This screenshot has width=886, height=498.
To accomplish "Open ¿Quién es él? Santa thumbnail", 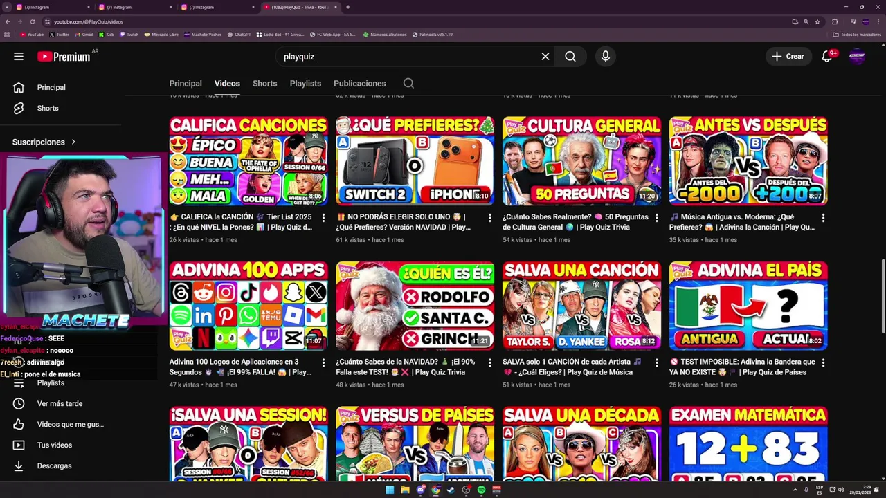I will pos(415,306).
